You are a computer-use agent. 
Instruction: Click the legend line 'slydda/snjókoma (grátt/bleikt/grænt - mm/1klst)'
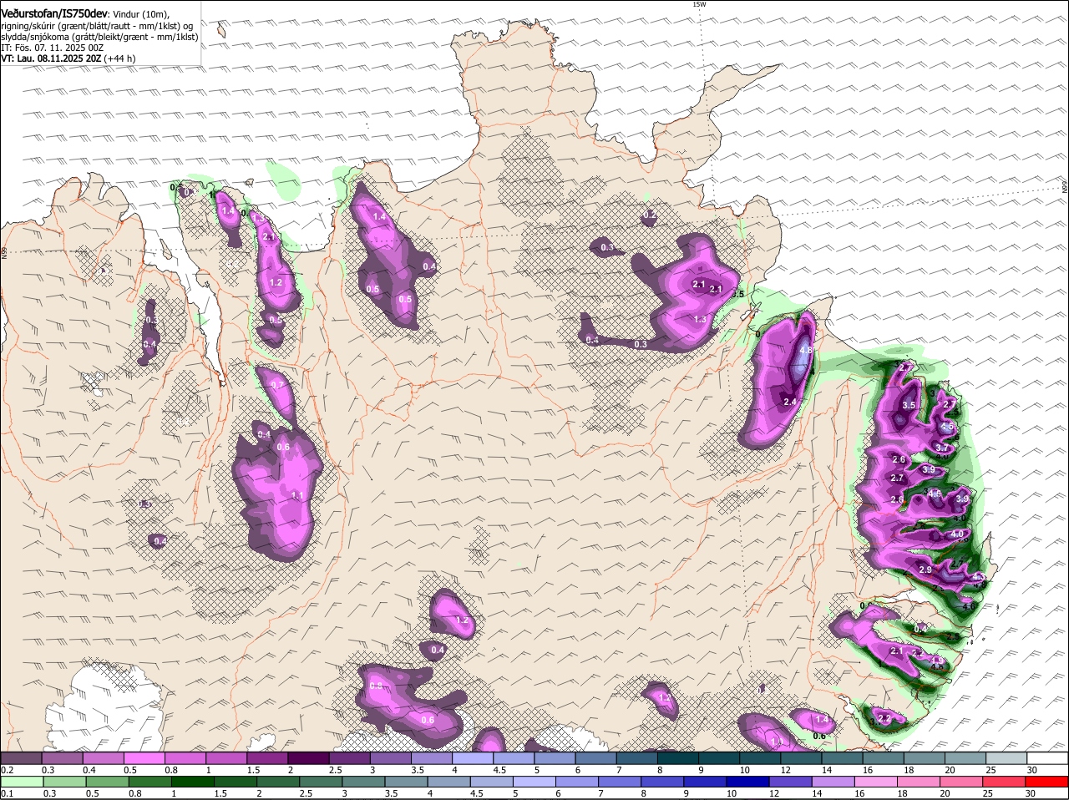click(x=99, y=37)
